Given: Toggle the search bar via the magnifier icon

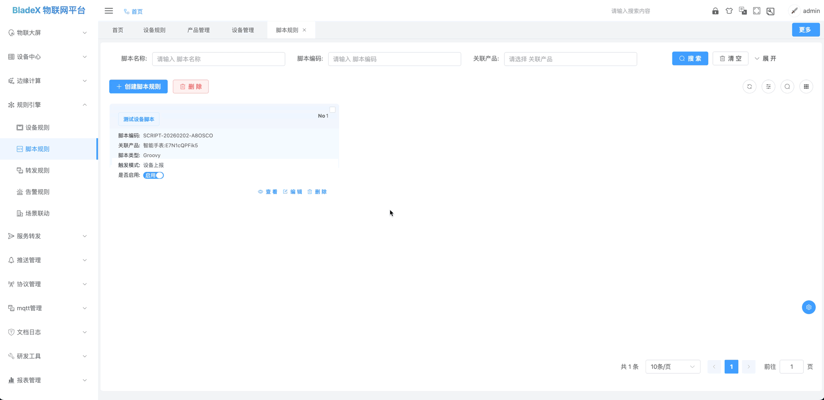Looking at the screenshot, I should [x=787, y=86].
